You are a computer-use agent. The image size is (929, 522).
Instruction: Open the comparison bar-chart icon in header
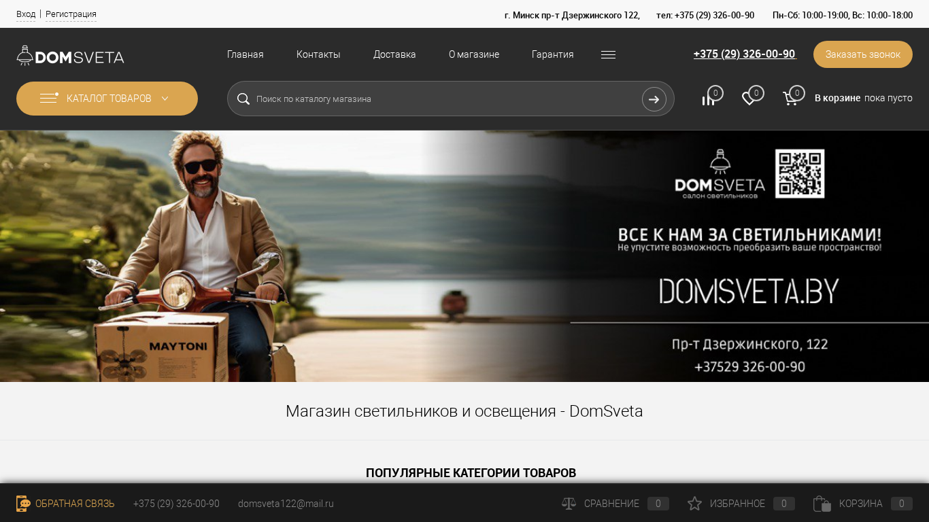click(709, 99)
